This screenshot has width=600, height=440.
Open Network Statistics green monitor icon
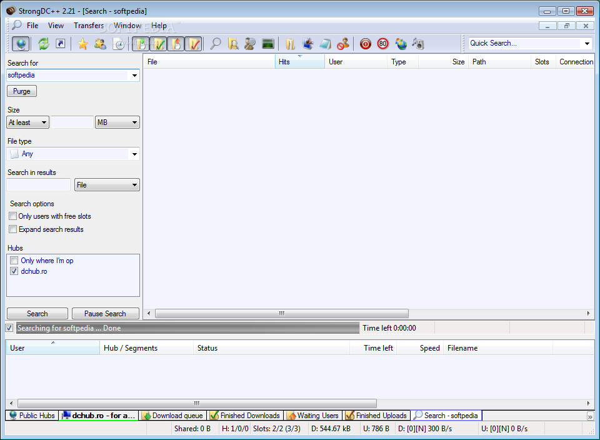tap(268, 44)
